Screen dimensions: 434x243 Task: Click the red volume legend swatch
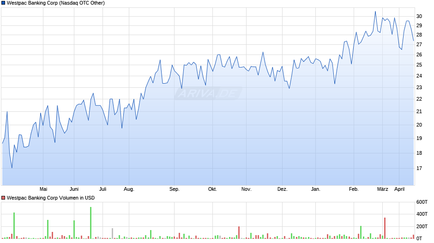tap(3, 198)
